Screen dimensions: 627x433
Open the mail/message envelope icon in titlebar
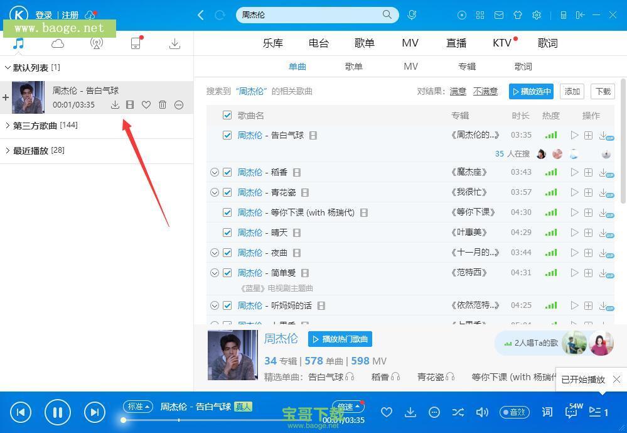tap(499, 14)
